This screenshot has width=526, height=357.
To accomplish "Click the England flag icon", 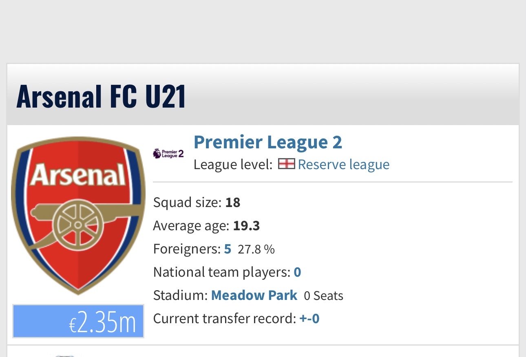I will tap(286, 164).
